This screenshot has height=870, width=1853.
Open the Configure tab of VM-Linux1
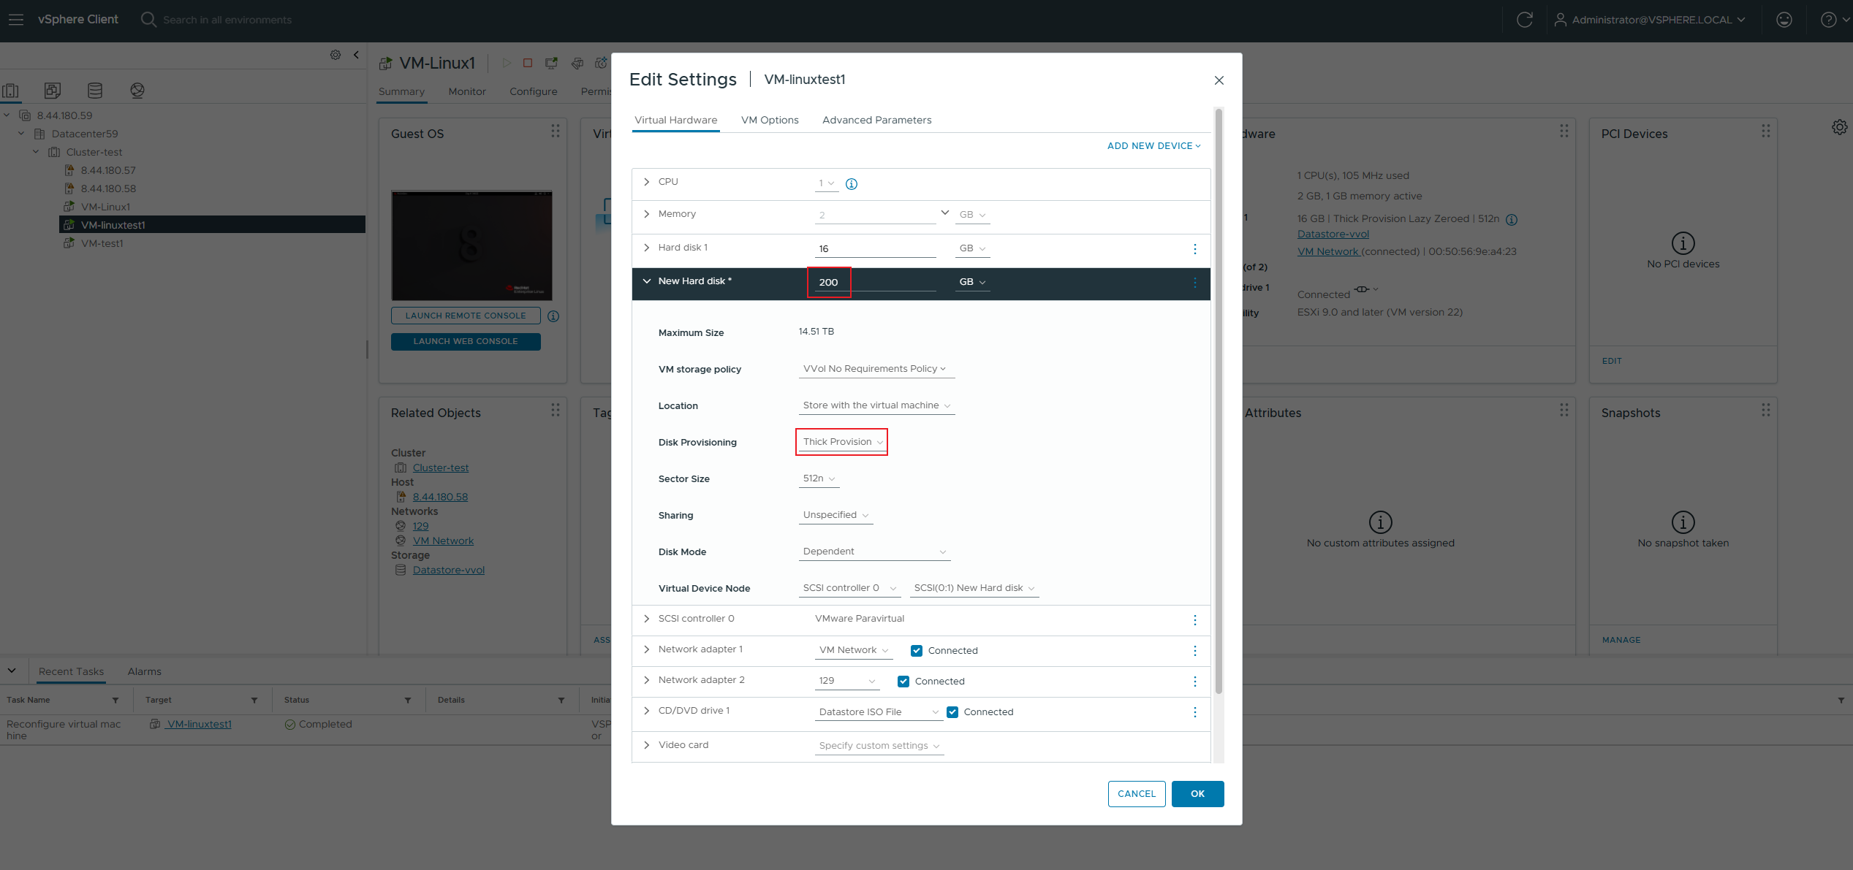[534, 92]
